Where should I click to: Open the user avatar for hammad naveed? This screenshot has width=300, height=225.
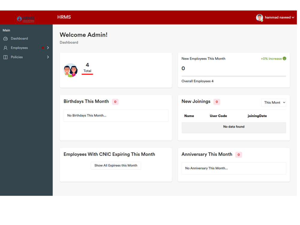click(x=259, y=18)
